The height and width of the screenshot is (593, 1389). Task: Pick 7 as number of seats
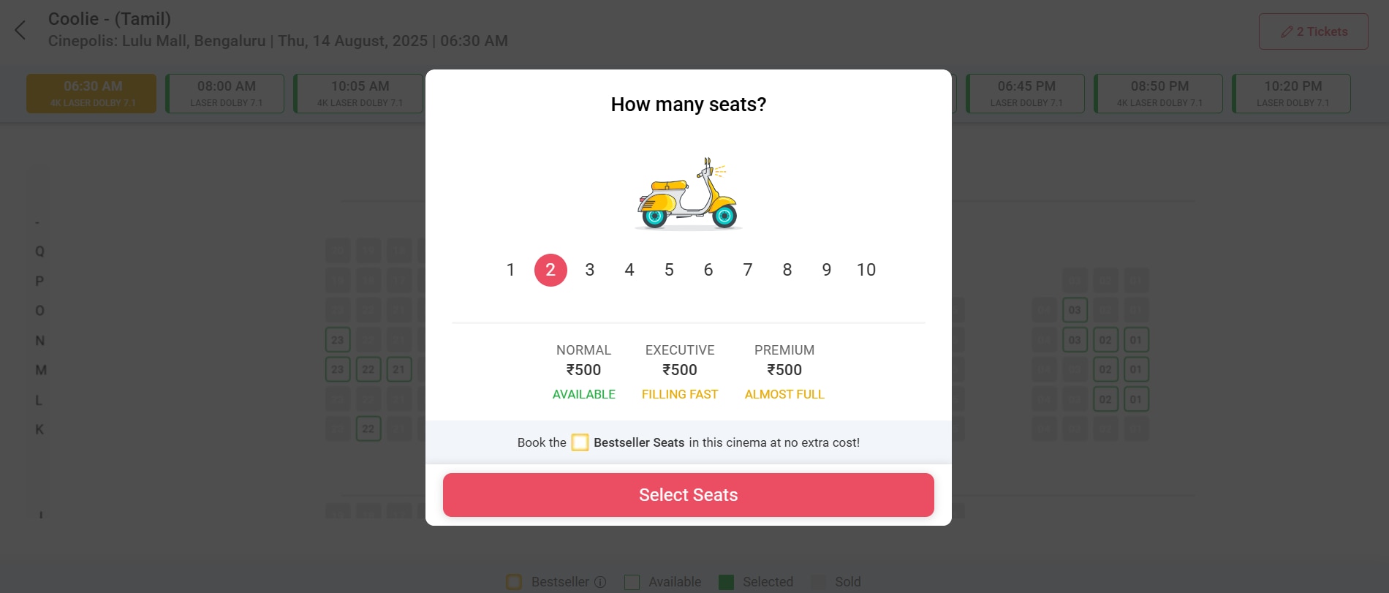click(x=748, y=270)
